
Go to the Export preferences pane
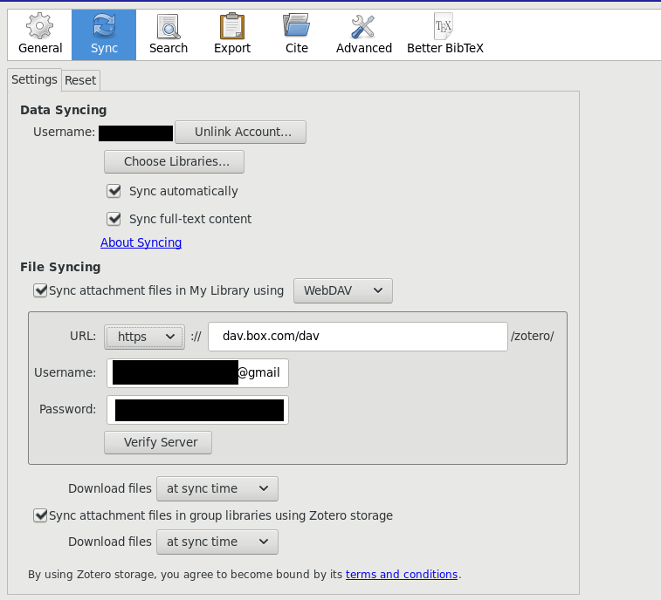[232, 34]
